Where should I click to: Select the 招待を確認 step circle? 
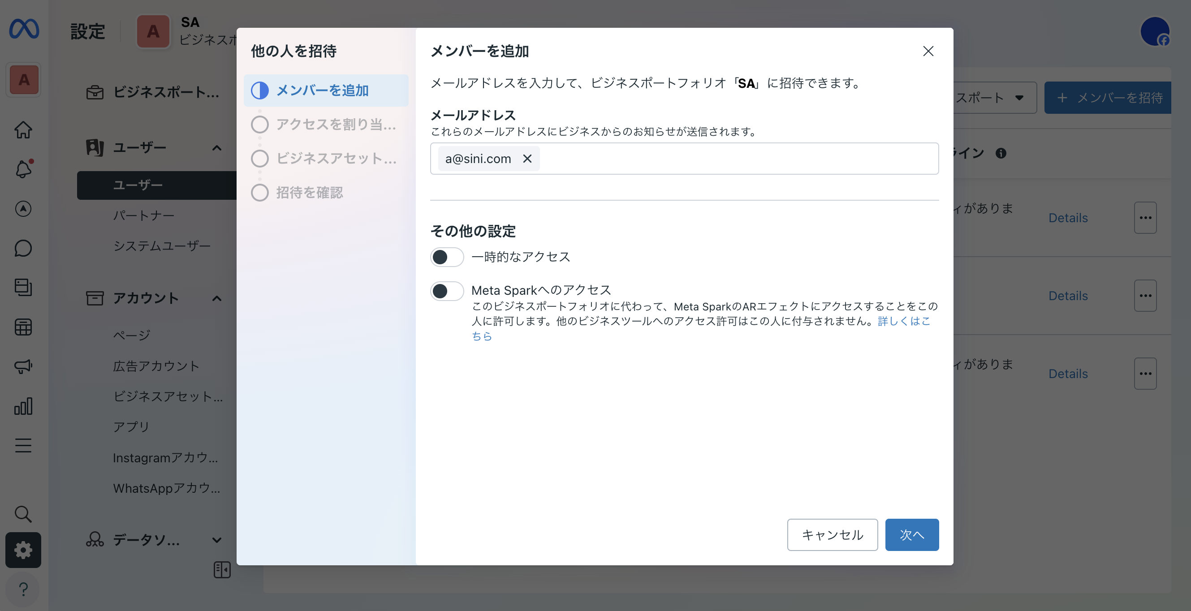coord(260,193)
